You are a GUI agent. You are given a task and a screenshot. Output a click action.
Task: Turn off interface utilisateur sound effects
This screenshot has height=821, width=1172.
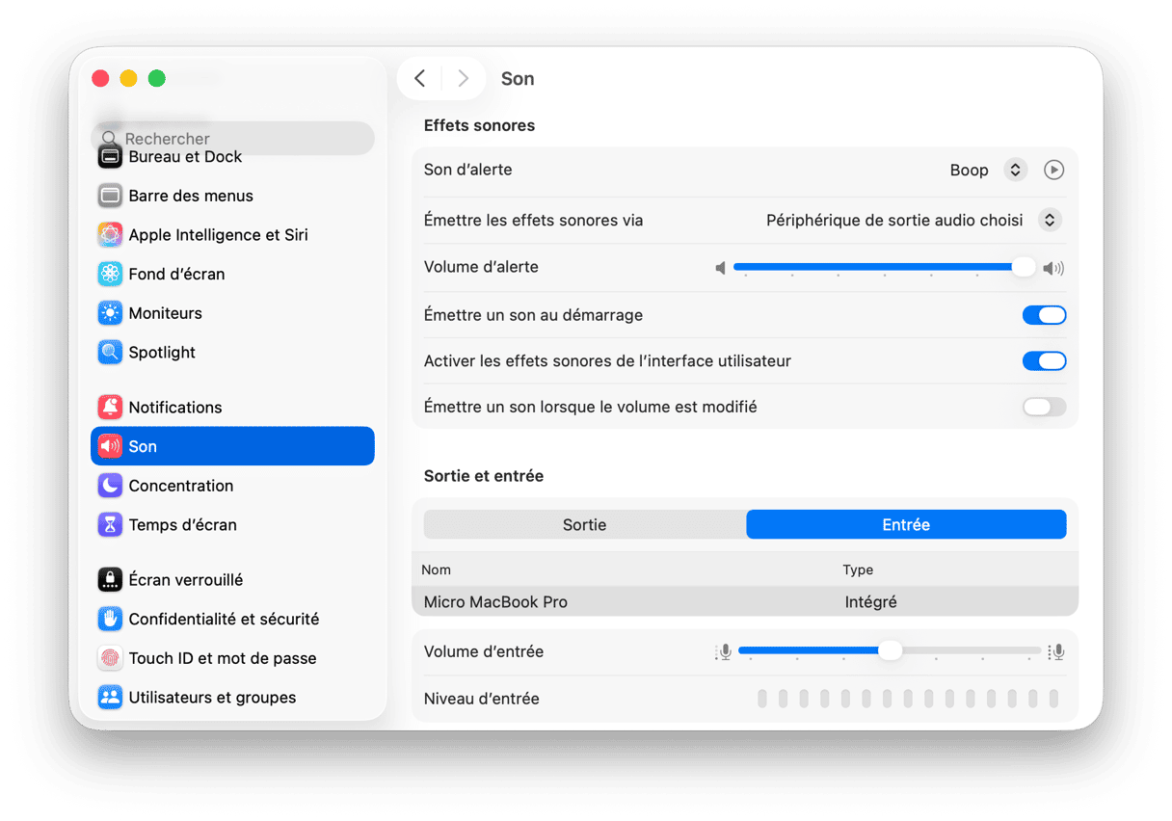pyautogui.click(x=1044, y=361)
